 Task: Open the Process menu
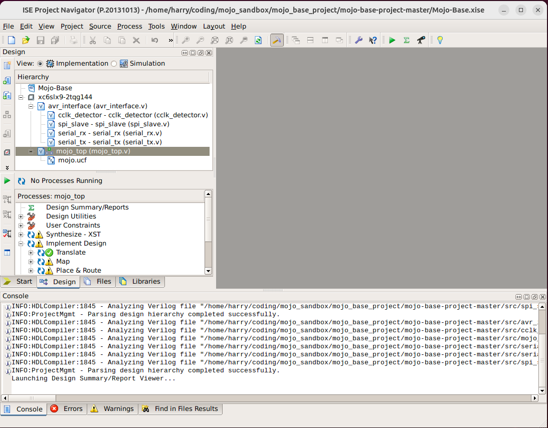[x=130, y=26]
